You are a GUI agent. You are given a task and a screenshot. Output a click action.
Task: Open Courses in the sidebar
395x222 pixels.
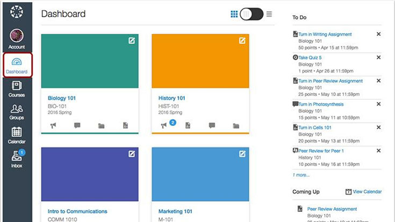(x=17, y=88)
